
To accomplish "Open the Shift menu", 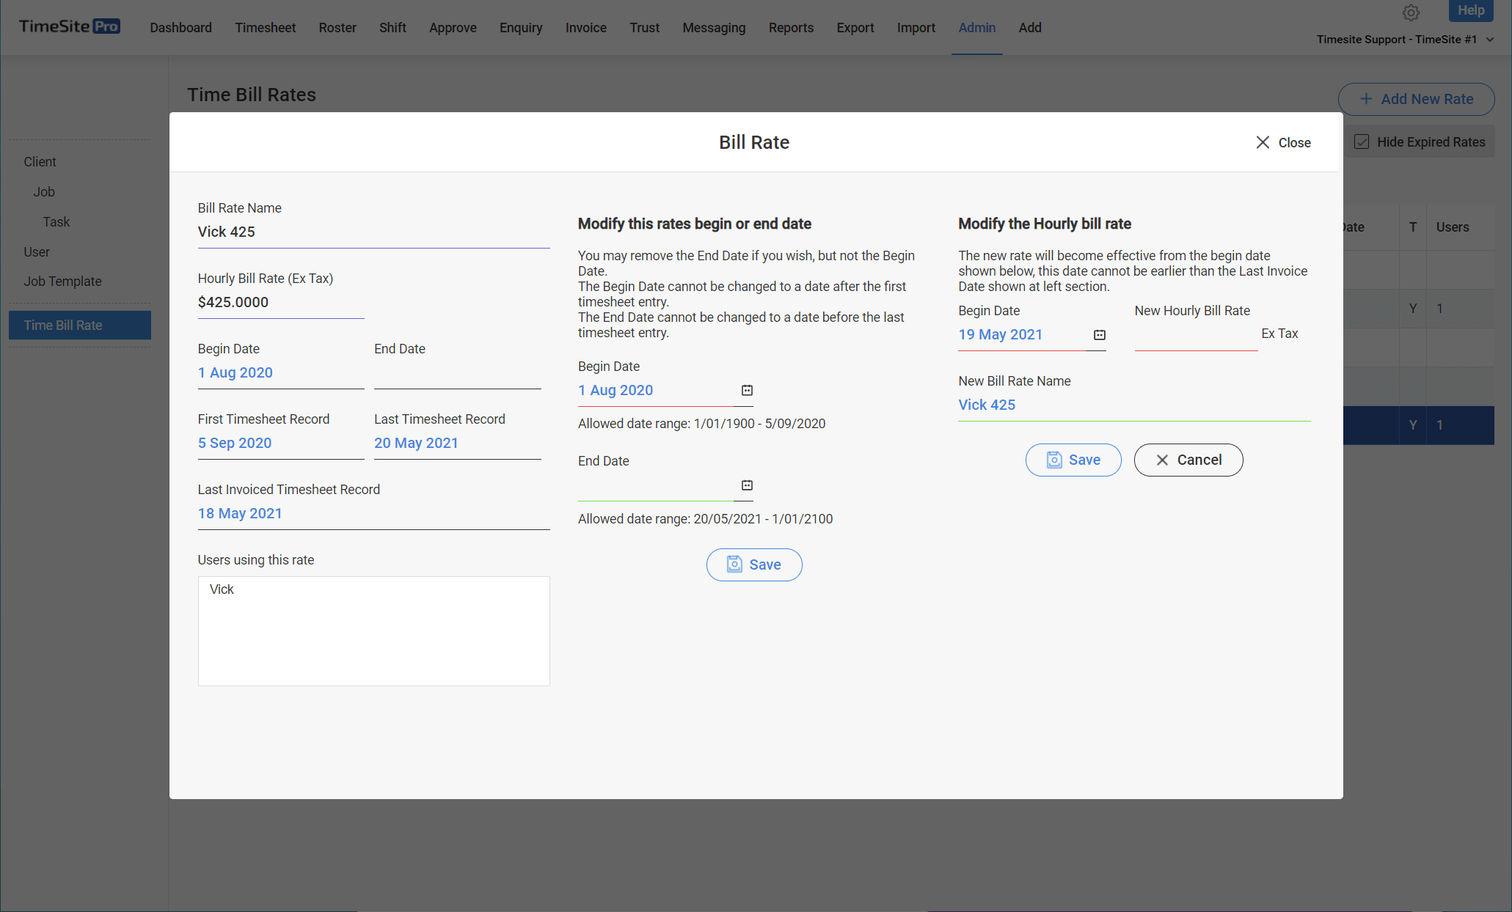I will click(x=392, y=27).
